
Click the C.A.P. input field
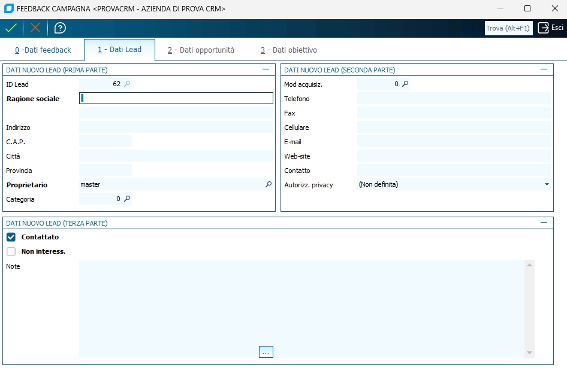point(105,141)
